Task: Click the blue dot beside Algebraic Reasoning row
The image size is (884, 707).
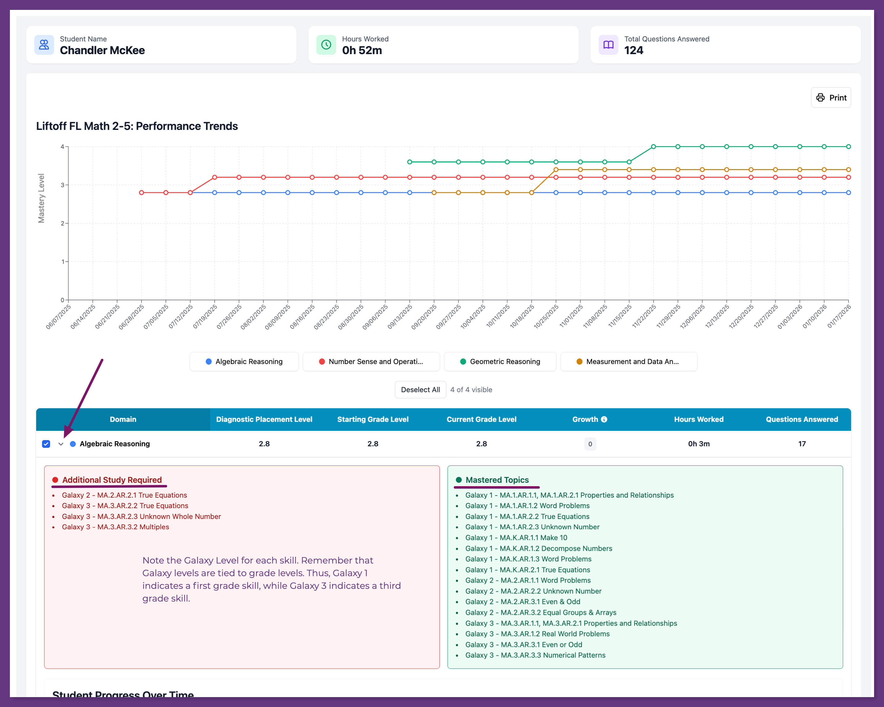Action: pyautogui.click(x=73, y=443)
